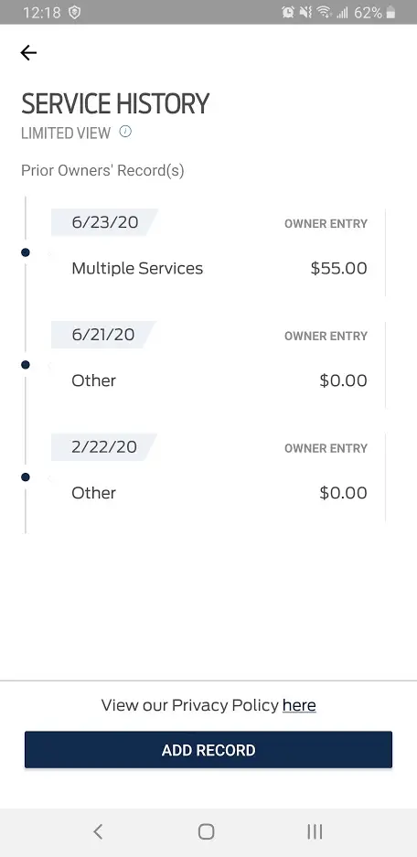The height and width of the screenshot is (857, 417).
Task: Tap the alarm icon in status bar
Action: click(288, 12)
